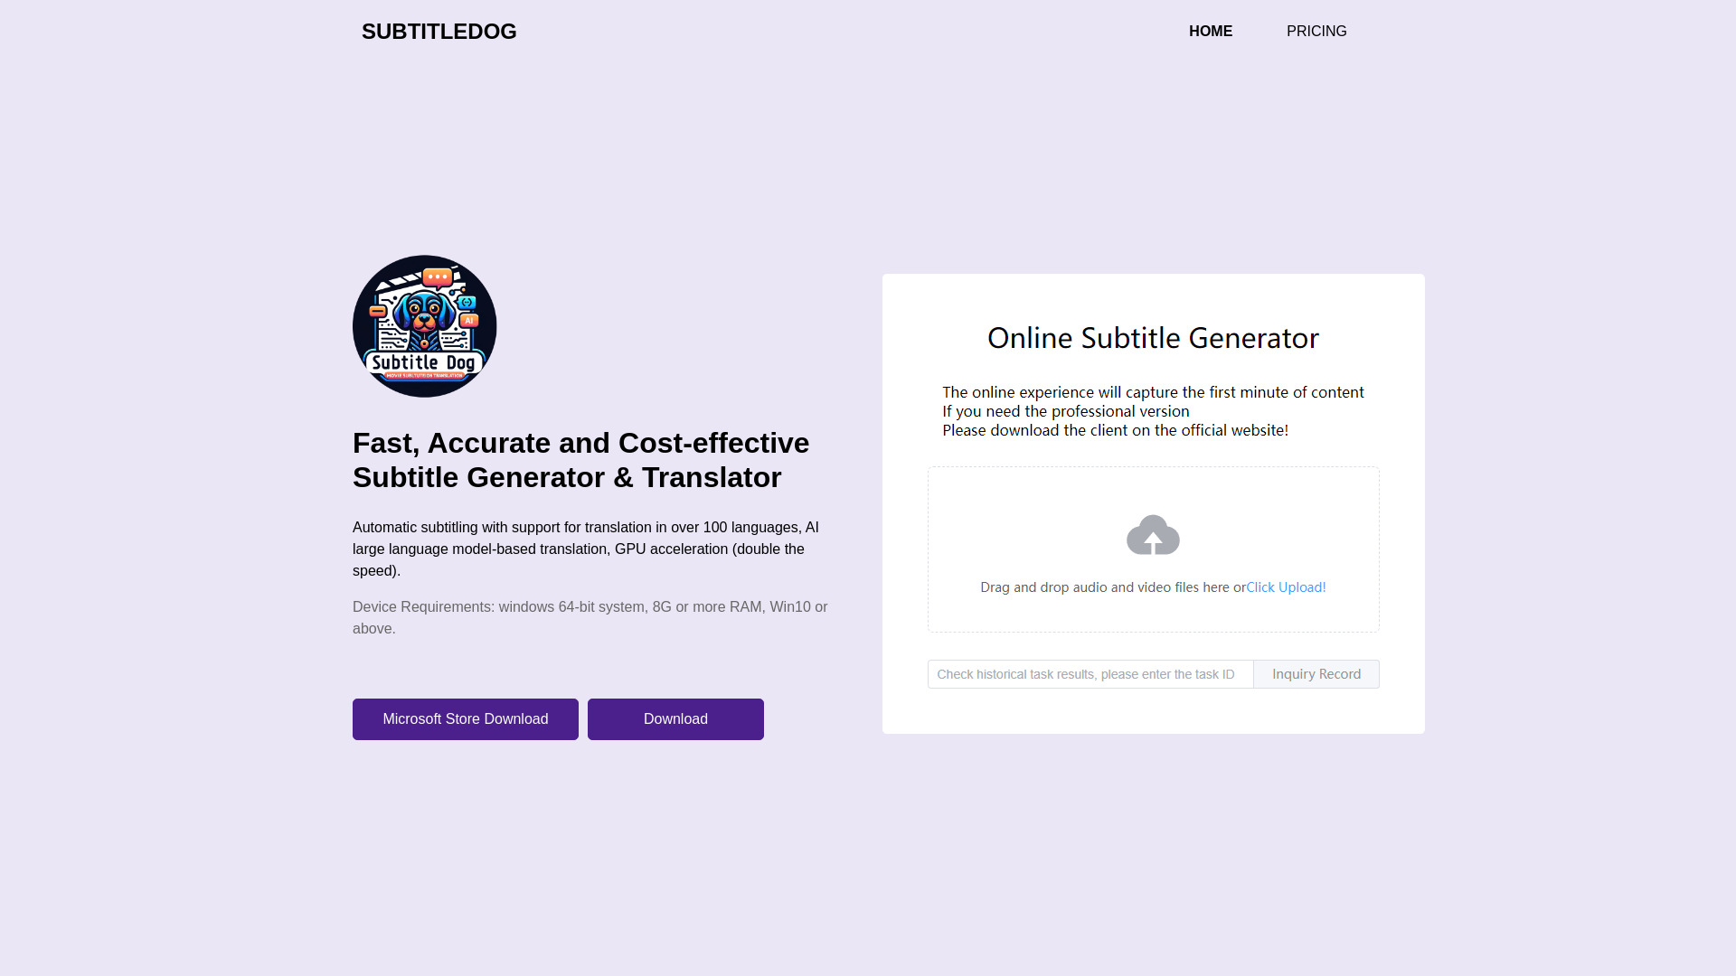Click the HOME navigation menu item
1736x976 pixels.
(1210, 31)
